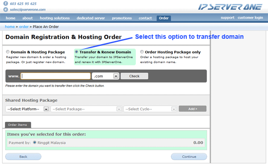Click the 0.00 order total value
This screenshot has width=268, height=165.
(198, 142)
